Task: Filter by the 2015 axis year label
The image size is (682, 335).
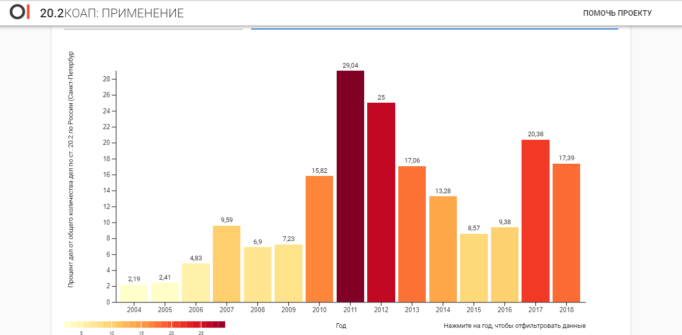Action: [x=474, y=310]
